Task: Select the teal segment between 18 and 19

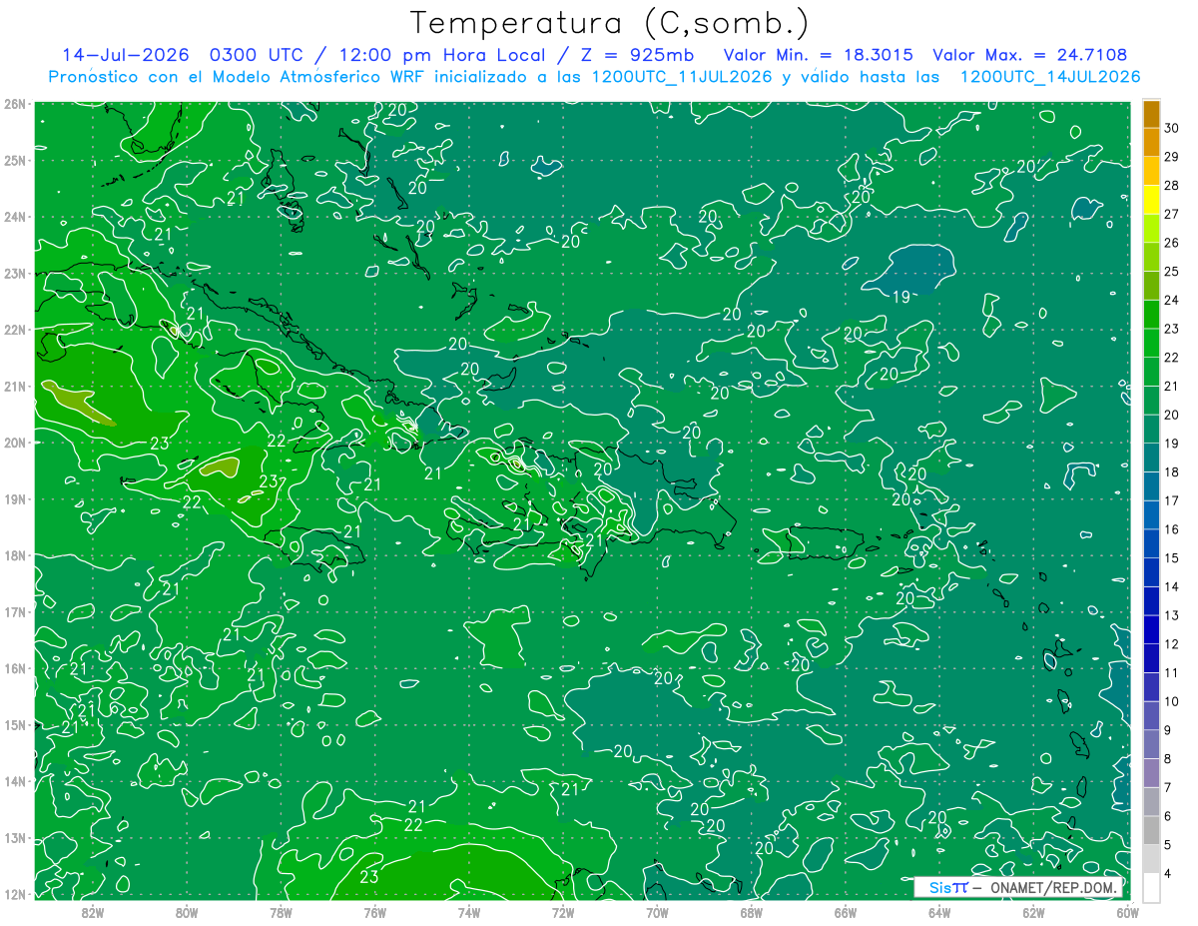Action: 1151,458
